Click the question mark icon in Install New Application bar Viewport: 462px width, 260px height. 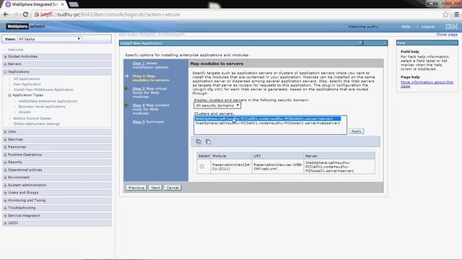[x=360, y=43]
